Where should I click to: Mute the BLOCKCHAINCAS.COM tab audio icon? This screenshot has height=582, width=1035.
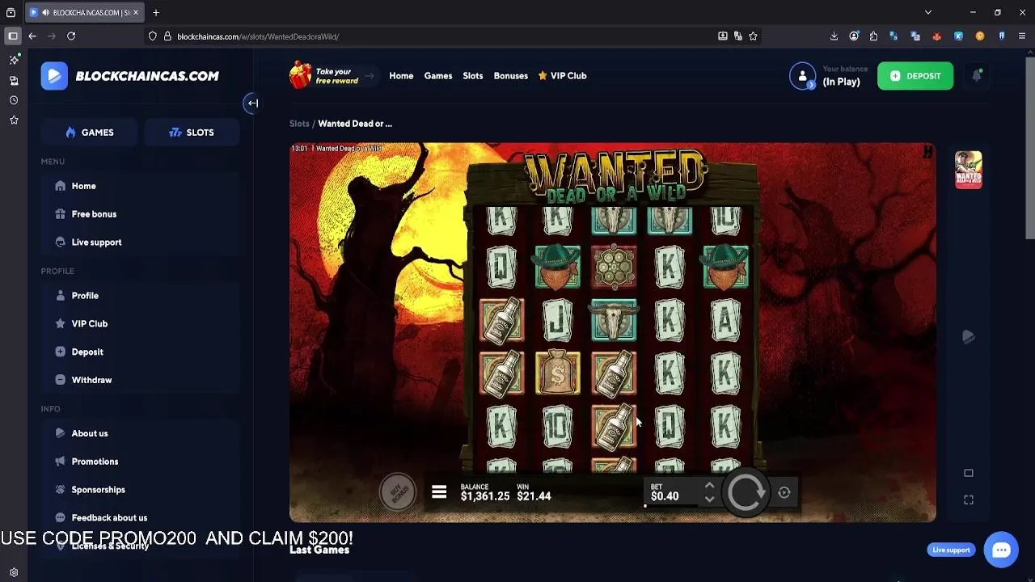tap(45, 13)
